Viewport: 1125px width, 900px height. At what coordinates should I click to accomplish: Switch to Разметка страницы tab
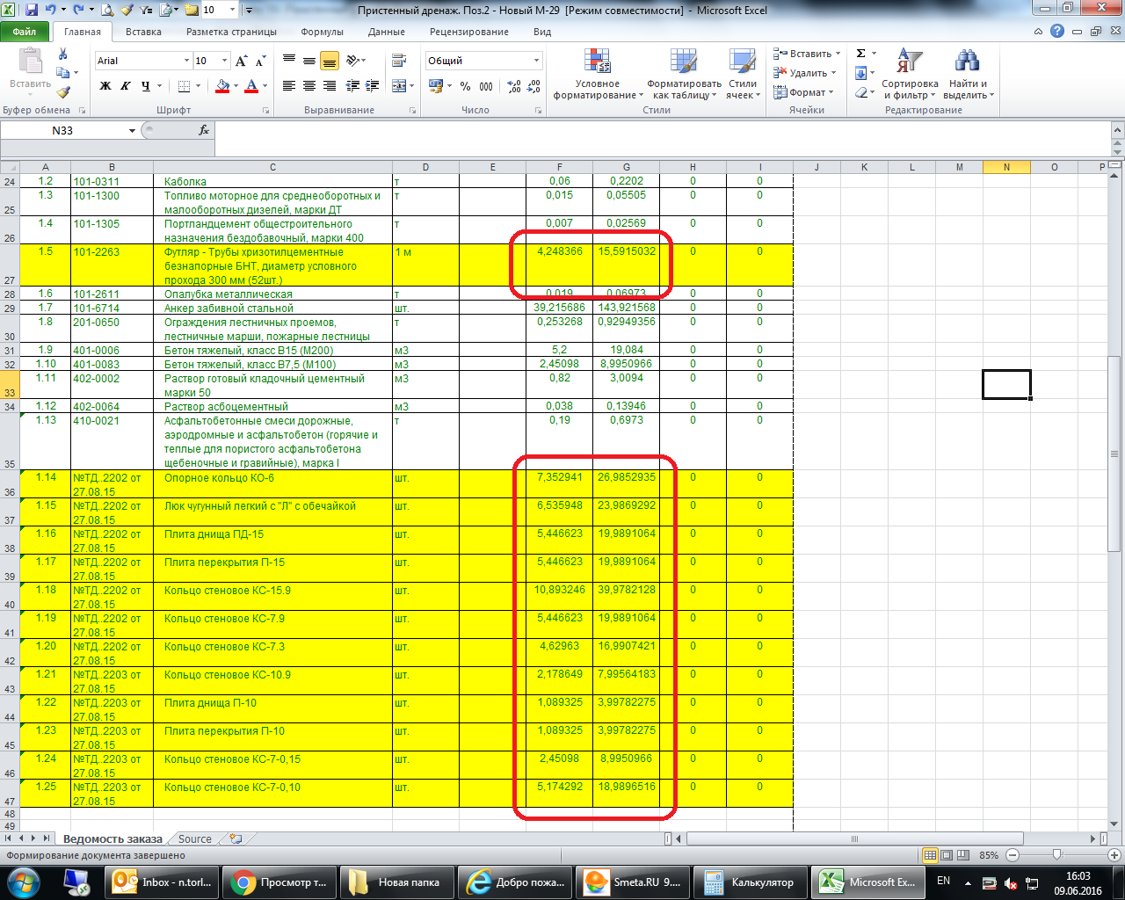pos(231,32)
